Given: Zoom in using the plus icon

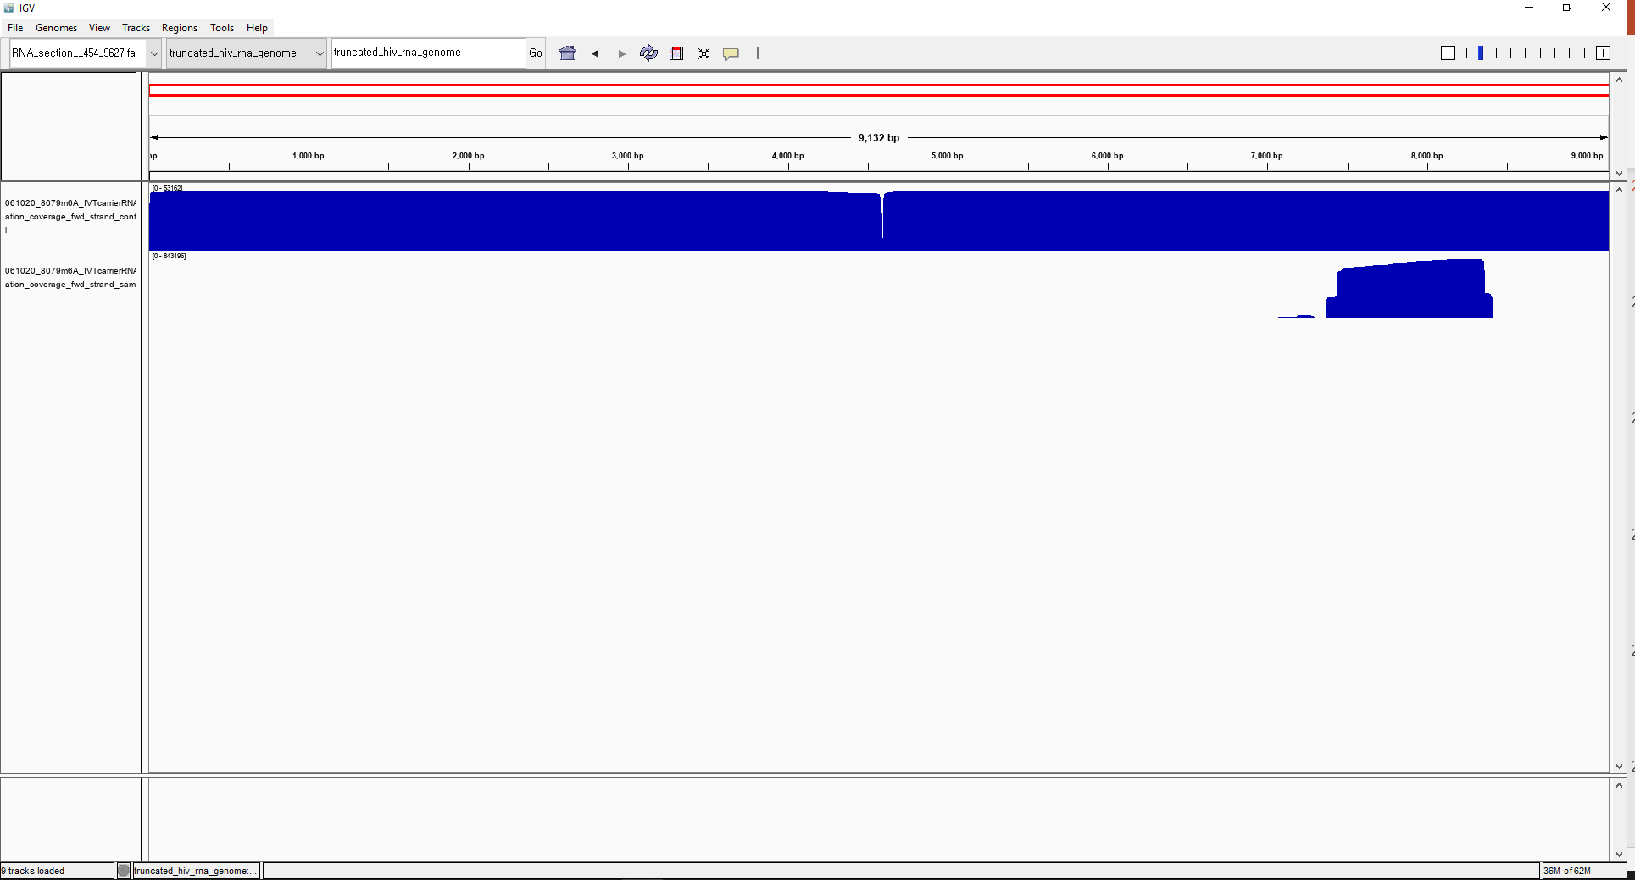Looking at the screenshot, I should click(x=1603, y=53).
